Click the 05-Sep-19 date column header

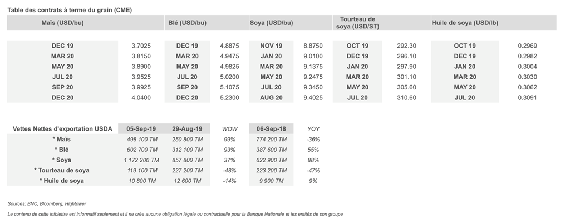[141, 128]
